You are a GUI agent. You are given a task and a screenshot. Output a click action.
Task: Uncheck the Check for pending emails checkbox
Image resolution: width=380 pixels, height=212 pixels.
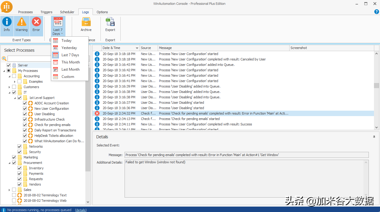coord(25,125)
